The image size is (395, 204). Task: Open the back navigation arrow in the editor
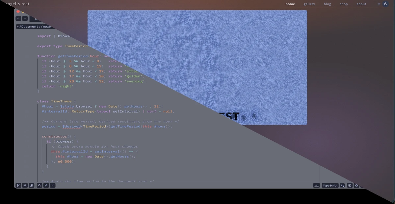pos(18,19)
